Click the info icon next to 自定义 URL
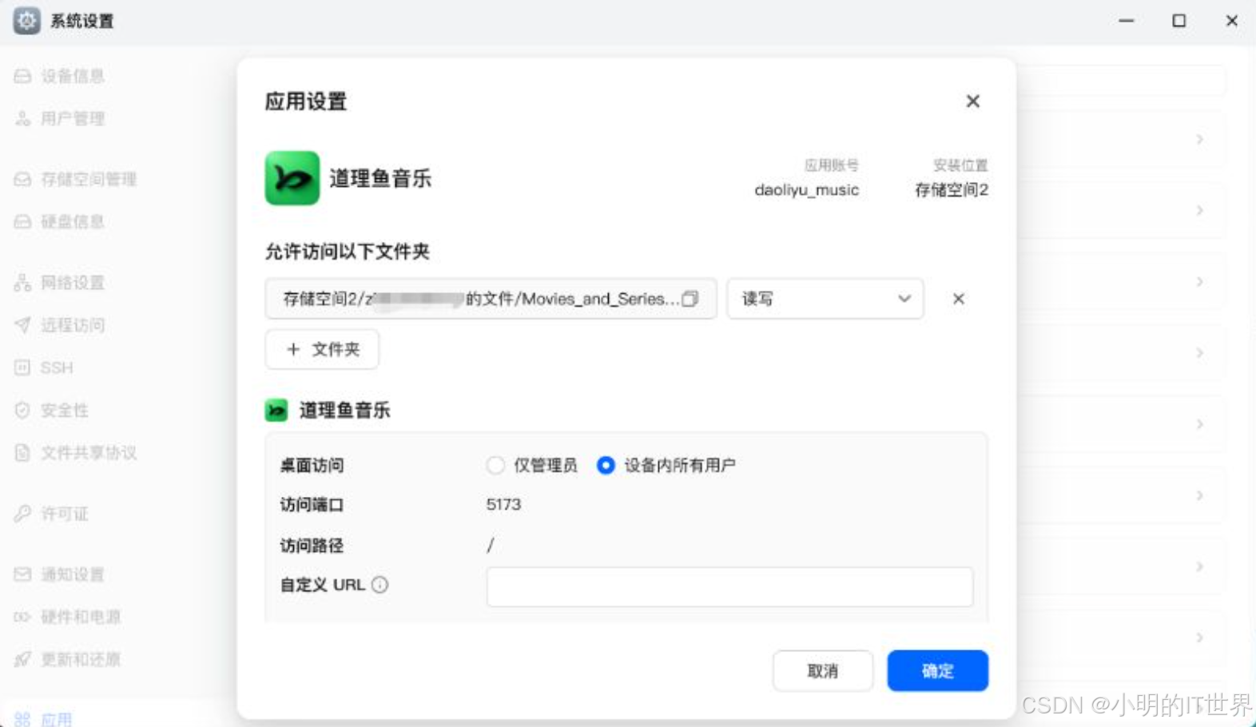This screenshot has height=727, width=1256. (x=380, y=585)
